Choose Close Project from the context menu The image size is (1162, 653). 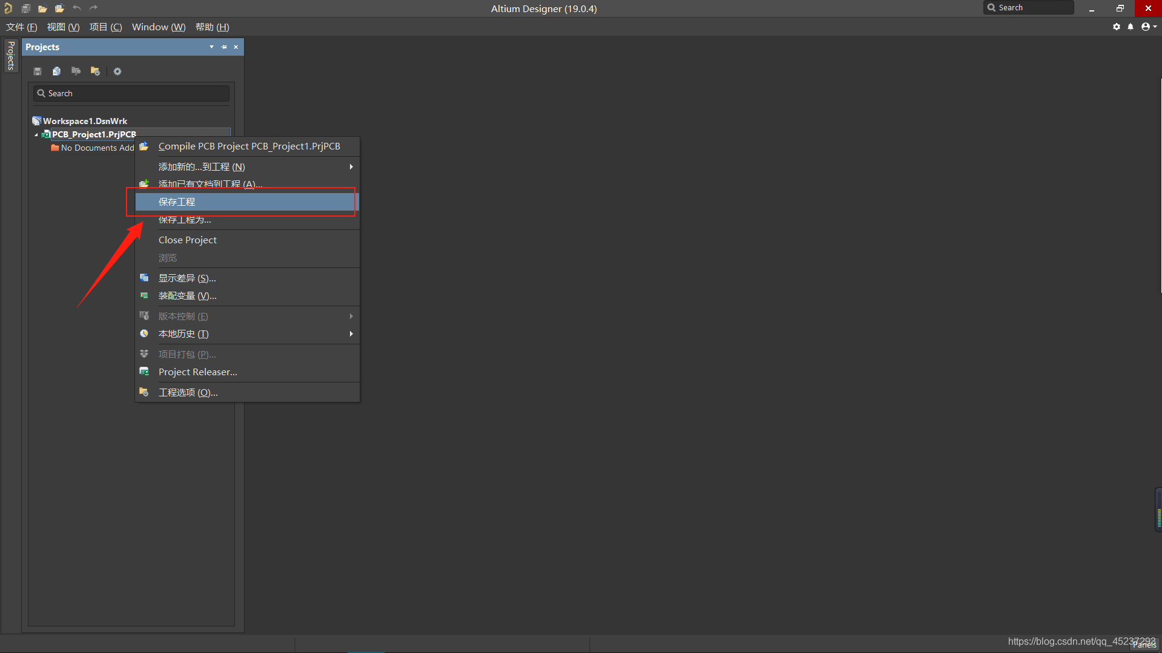(x=188, y=240)
